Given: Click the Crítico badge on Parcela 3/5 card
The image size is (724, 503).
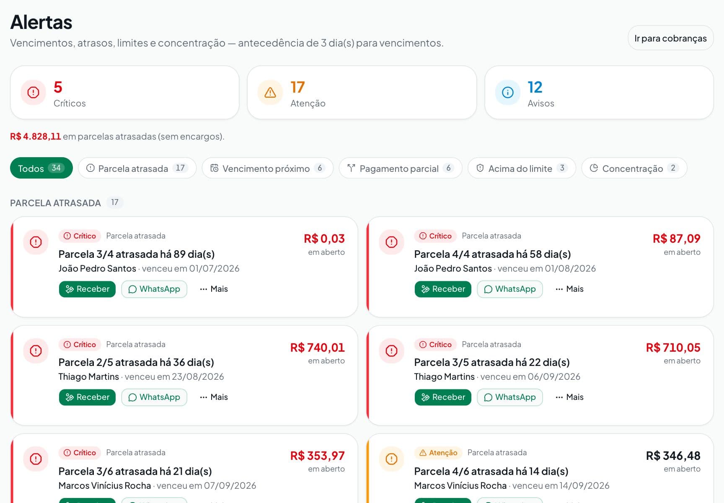Looking at the screenshot, I should click(x=435, y=345).
